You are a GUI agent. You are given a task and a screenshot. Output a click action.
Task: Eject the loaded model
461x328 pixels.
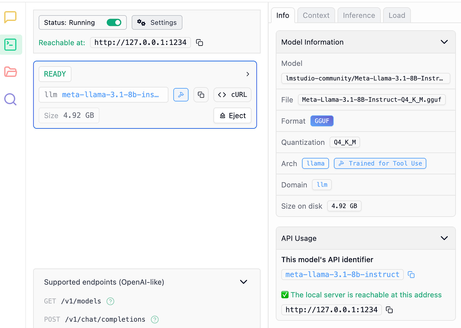pyautogui.click(x=232, y=115)
